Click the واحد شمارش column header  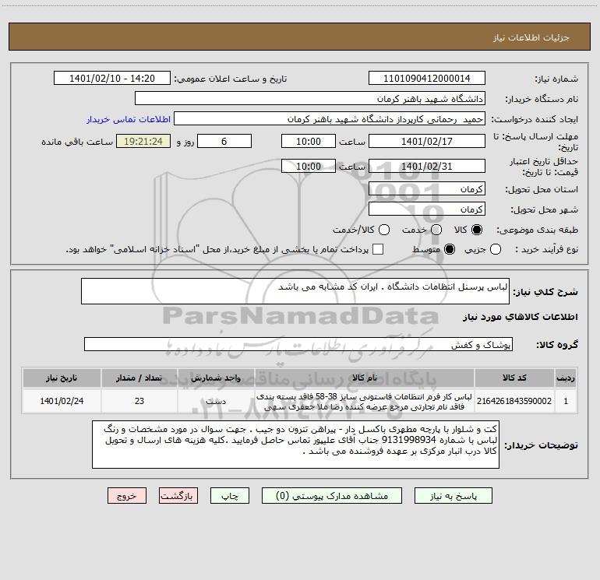point(216,378)
